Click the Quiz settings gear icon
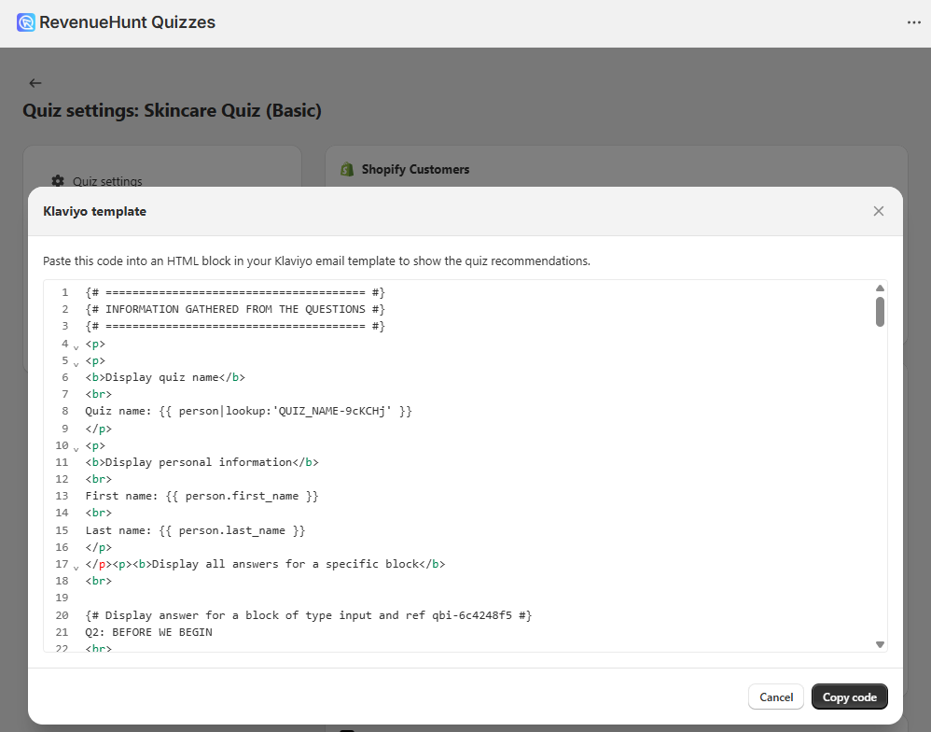 (x=58, y=180)
